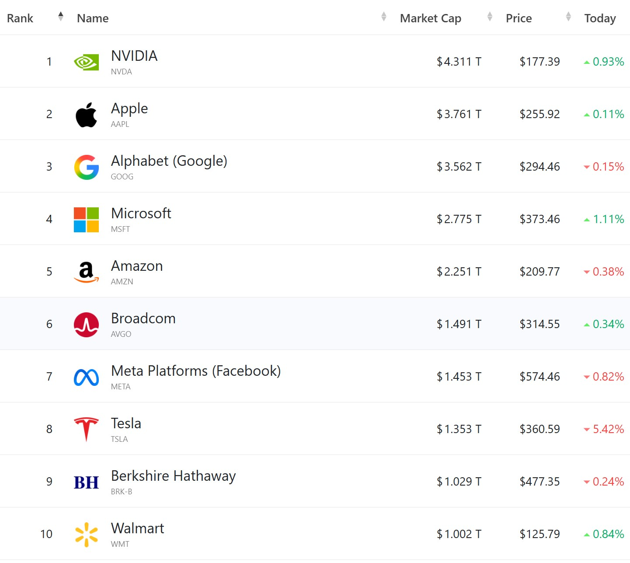The height and width of the screenshot is (563, 630).
Task: Click the Amazon logo icon
Action: [86, 272]
